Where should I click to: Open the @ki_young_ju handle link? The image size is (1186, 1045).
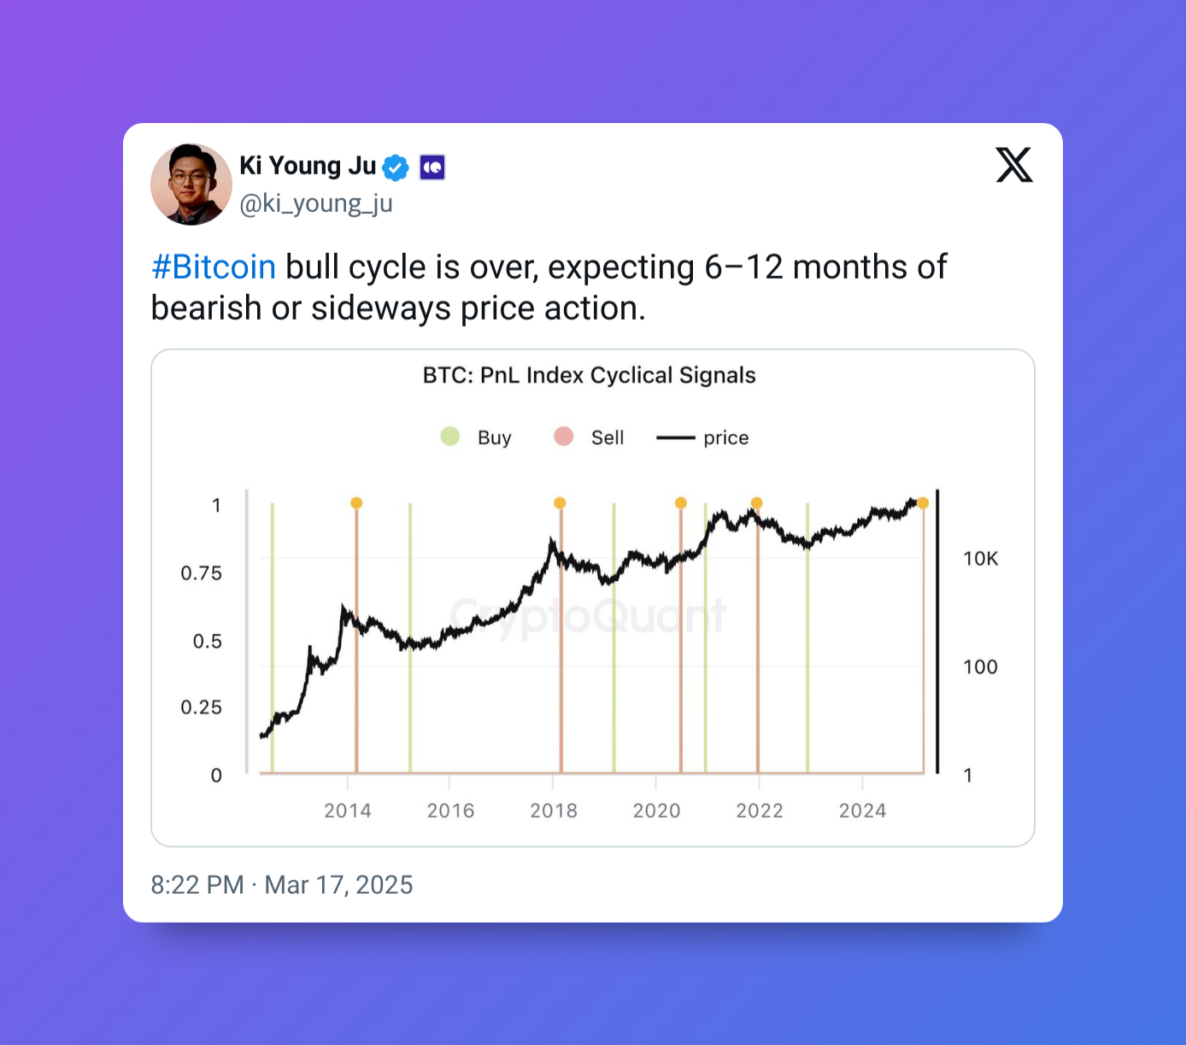(316, 203)
